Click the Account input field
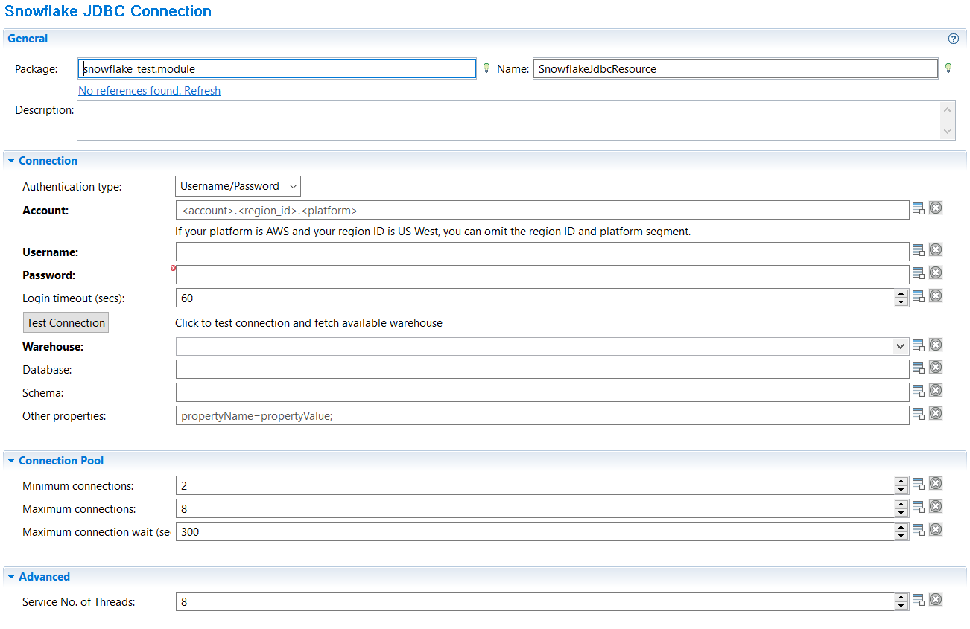 click(542, 210)
